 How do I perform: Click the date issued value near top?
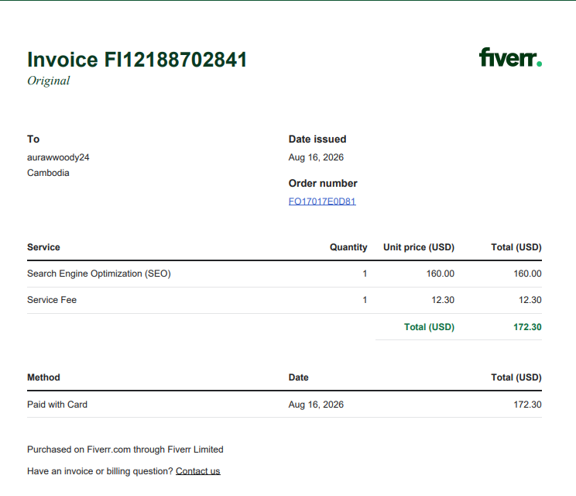(316, 157)
